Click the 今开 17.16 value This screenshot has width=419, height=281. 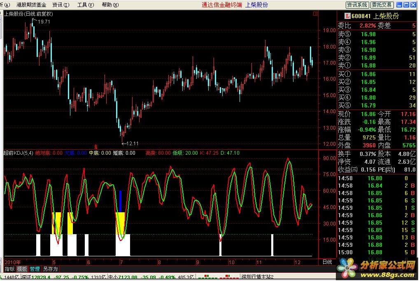click(x=408, y=114)
